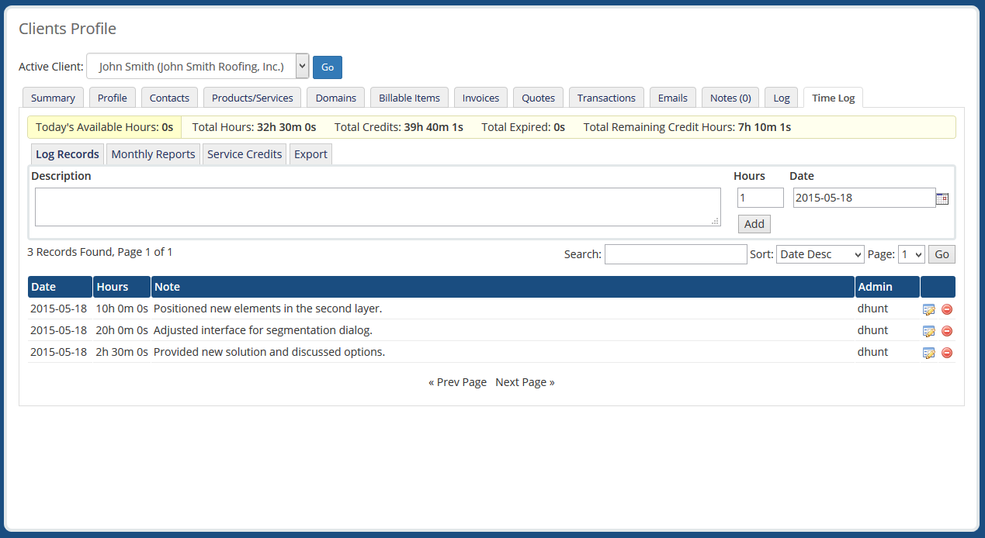
Task: Open the Page number dropdown
Action: click(911, 253)
